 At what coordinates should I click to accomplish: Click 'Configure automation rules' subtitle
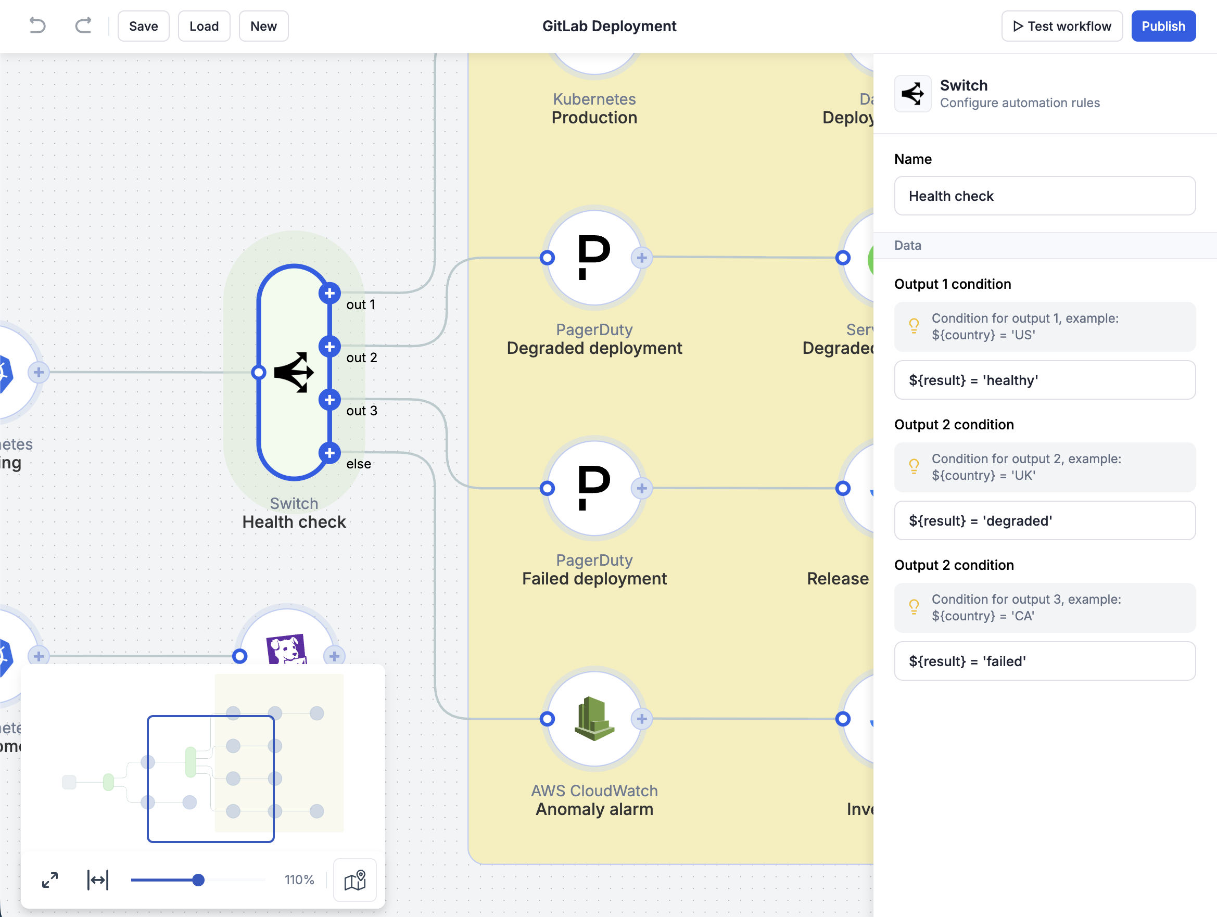(x=1020, y=103)
